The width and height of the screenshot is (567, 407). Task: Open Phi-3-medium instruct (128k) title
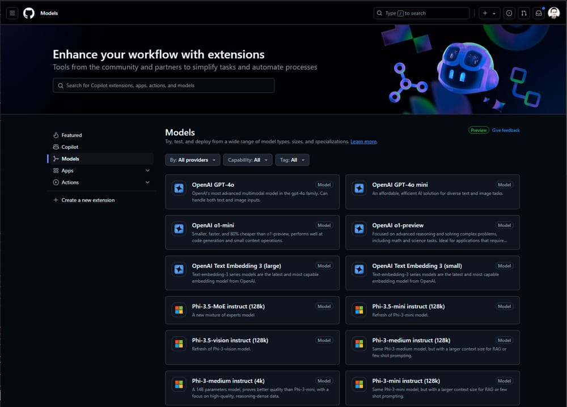click(x=411, y=340)
